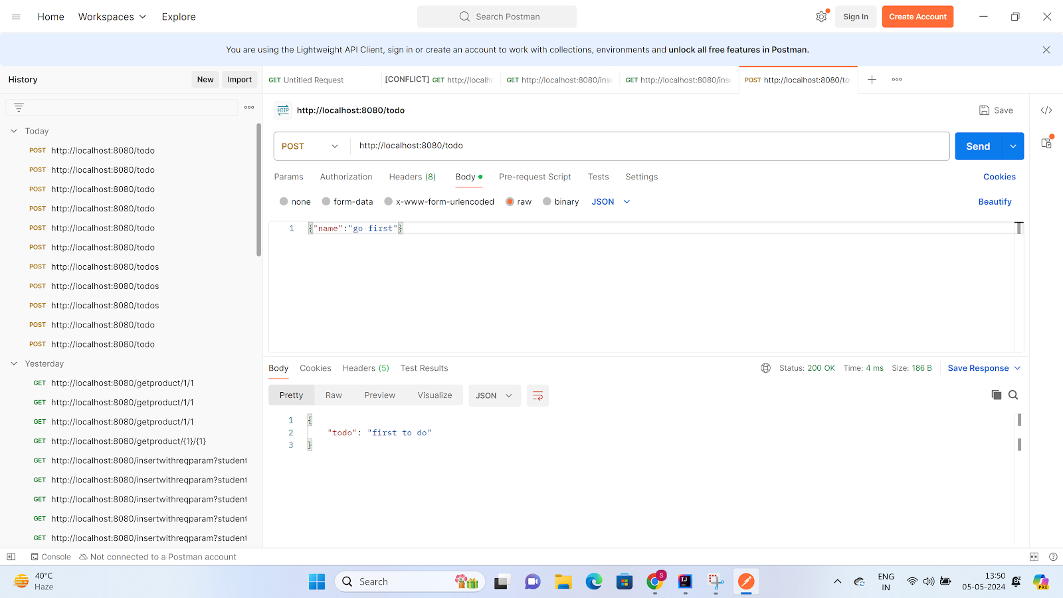Screen dimensions: 1063x598
Task: Switch to request Settings tab
Action: tap(642, 177)
